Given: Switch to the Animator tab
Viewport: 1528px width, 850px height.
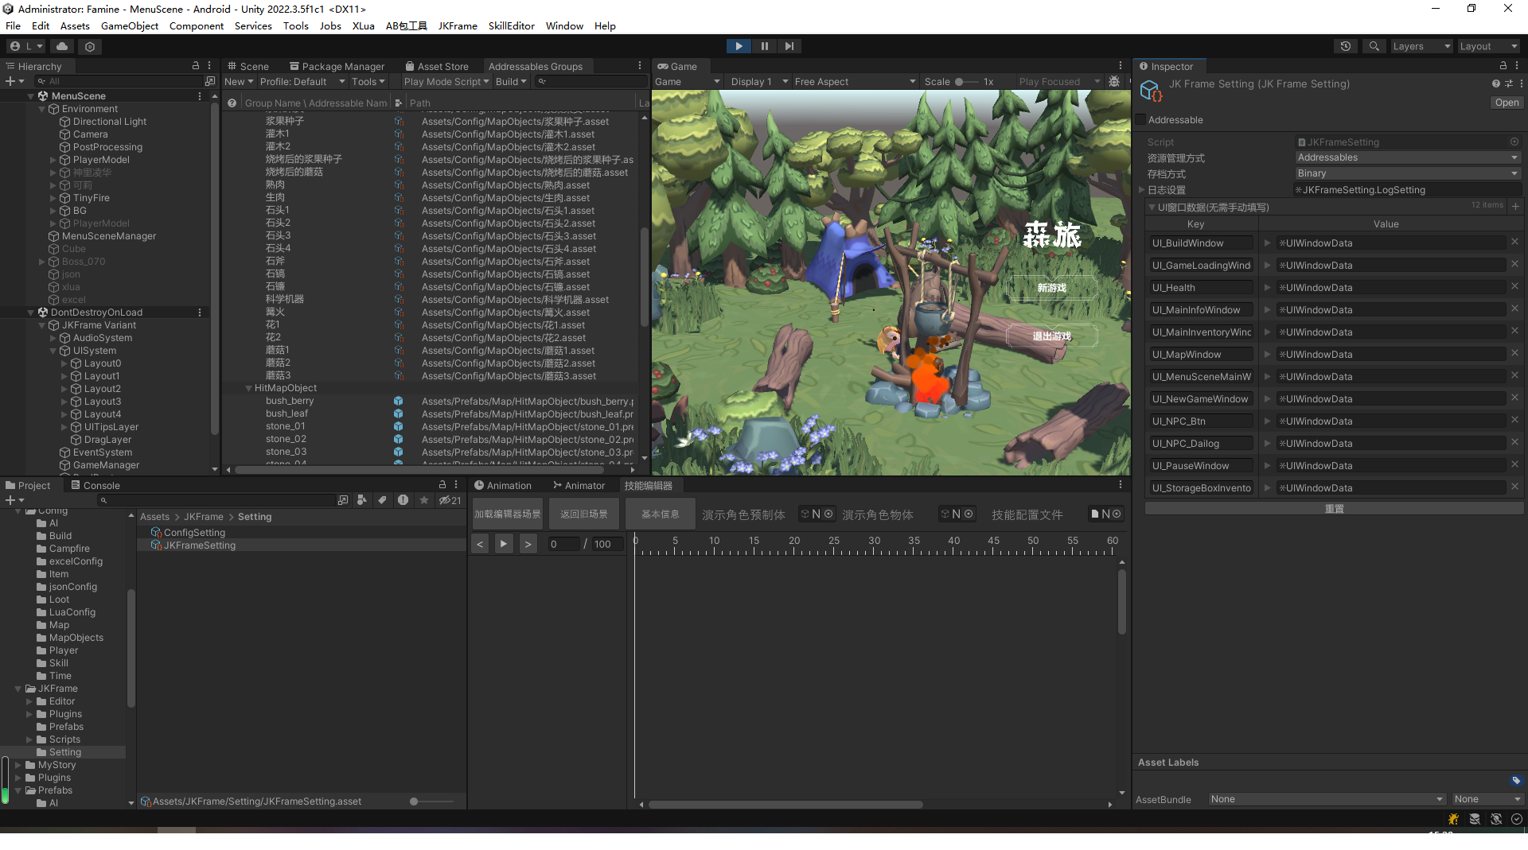Looking at the screenshot, I should pos(579,485).
